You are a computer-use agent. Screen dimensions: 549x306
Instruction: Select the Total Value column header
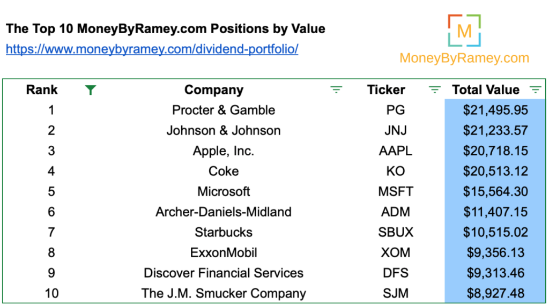(x=486, y=89)
